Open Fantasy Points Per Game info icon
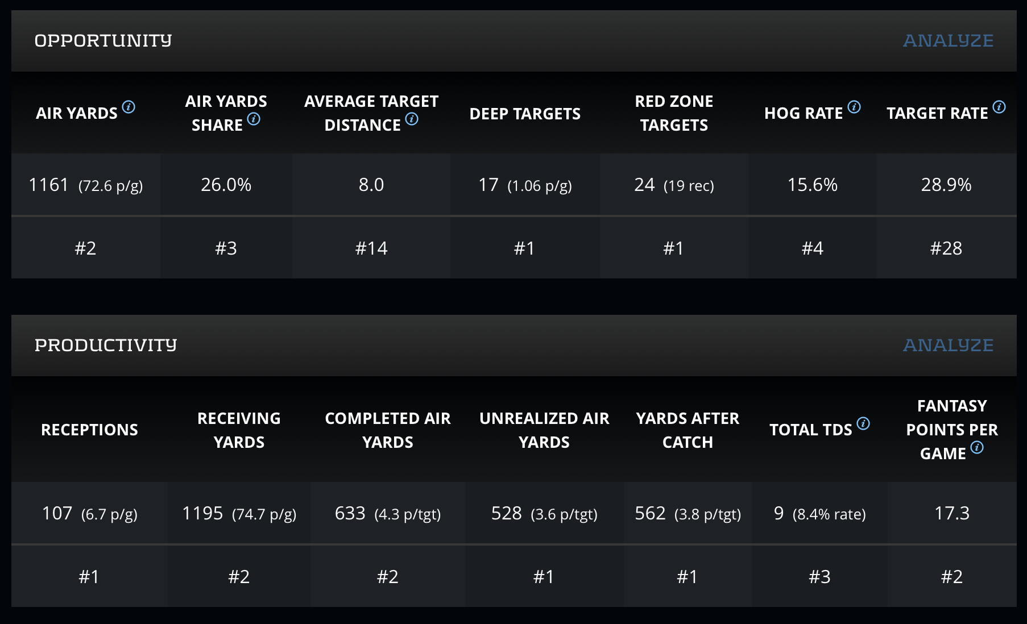Screen dimensions: 1027x624 pyautogui.click(x=977, y=447)
